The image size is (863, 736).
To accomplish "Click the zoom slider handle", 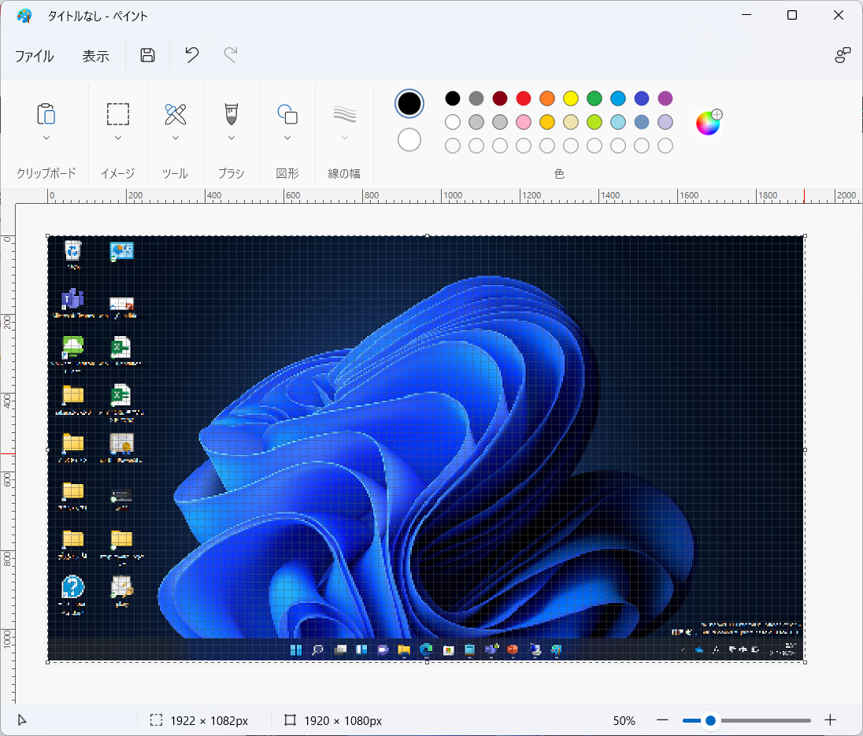I will [710, 720].
